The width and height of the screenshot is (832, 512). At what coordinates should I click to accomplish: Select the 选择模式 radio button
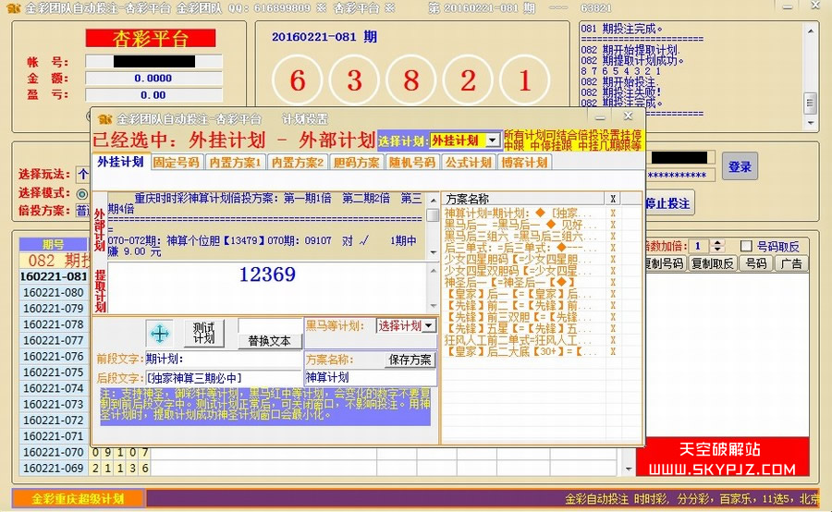82,193
